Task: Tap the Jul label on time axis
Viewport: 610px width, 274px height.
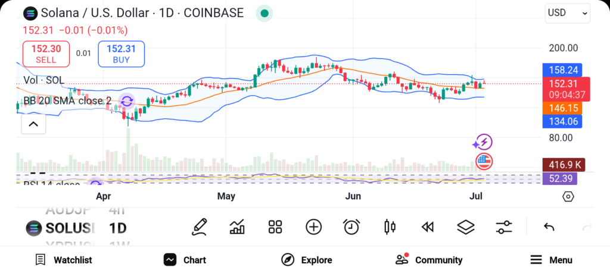Action: (476, 196)
